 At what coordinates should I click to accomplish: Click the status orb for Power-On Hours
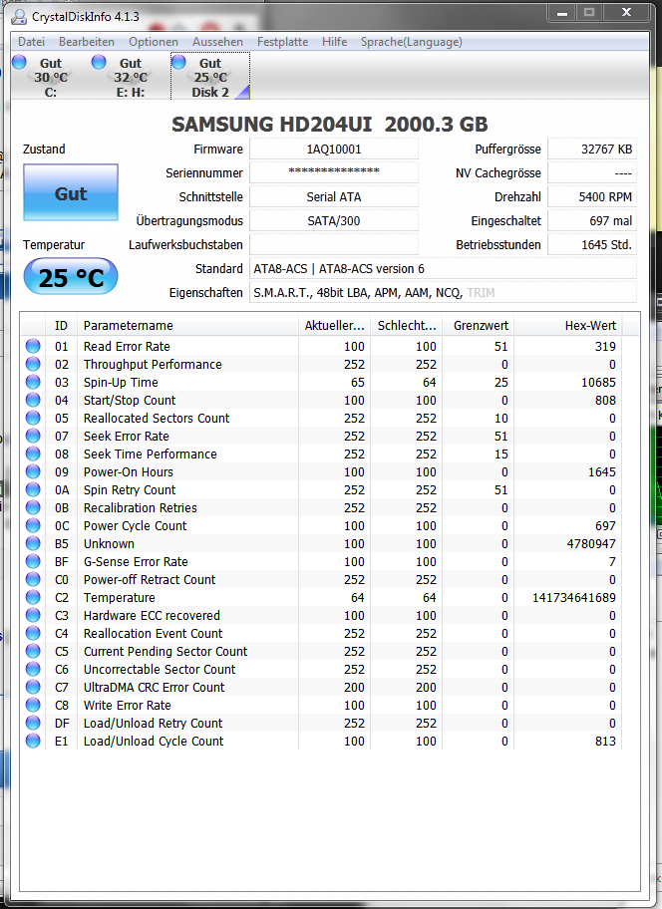pos(33,471)
